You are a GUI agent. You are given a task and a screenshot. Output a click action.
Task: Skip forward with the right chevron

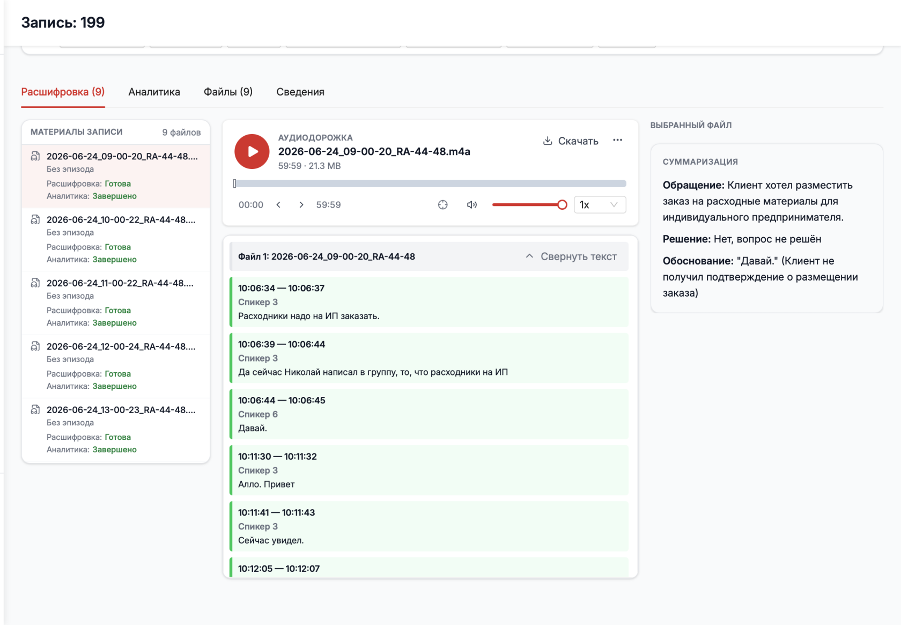301,204
